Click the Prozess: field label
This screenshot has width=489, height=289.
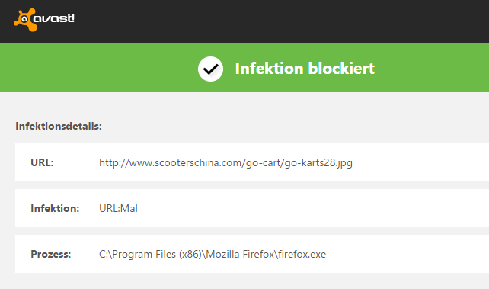click(51, 254)
